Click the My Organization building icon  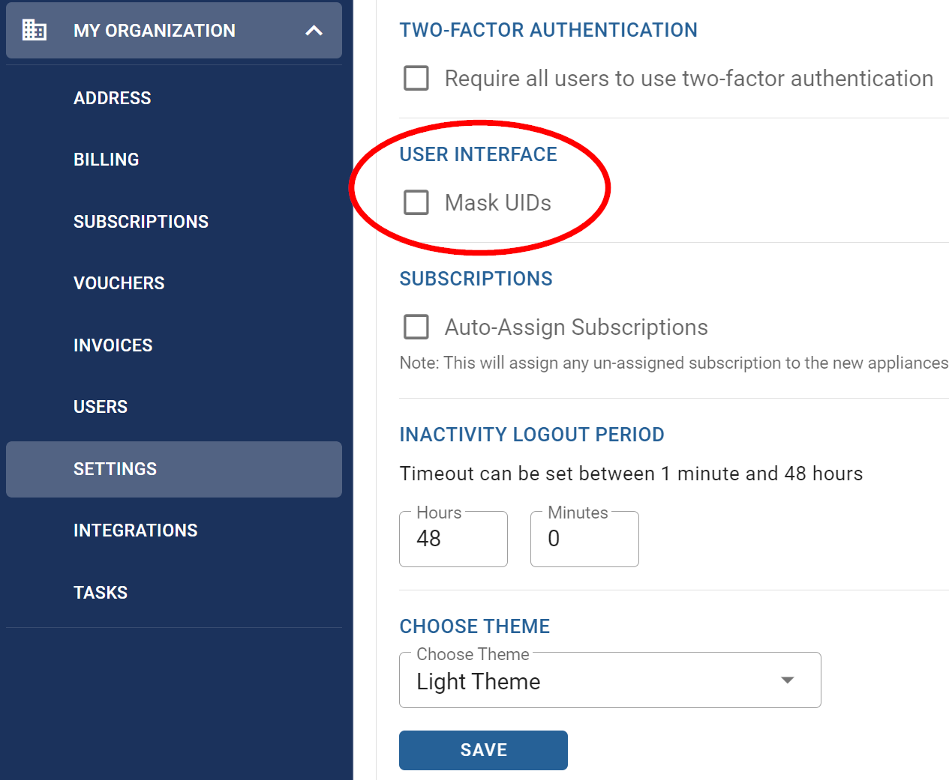point(35,30)
